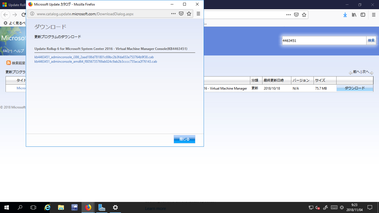The image size is (379, 213).
Task: Click the catalog search box containing 4463451
Action: pos(324,40)
